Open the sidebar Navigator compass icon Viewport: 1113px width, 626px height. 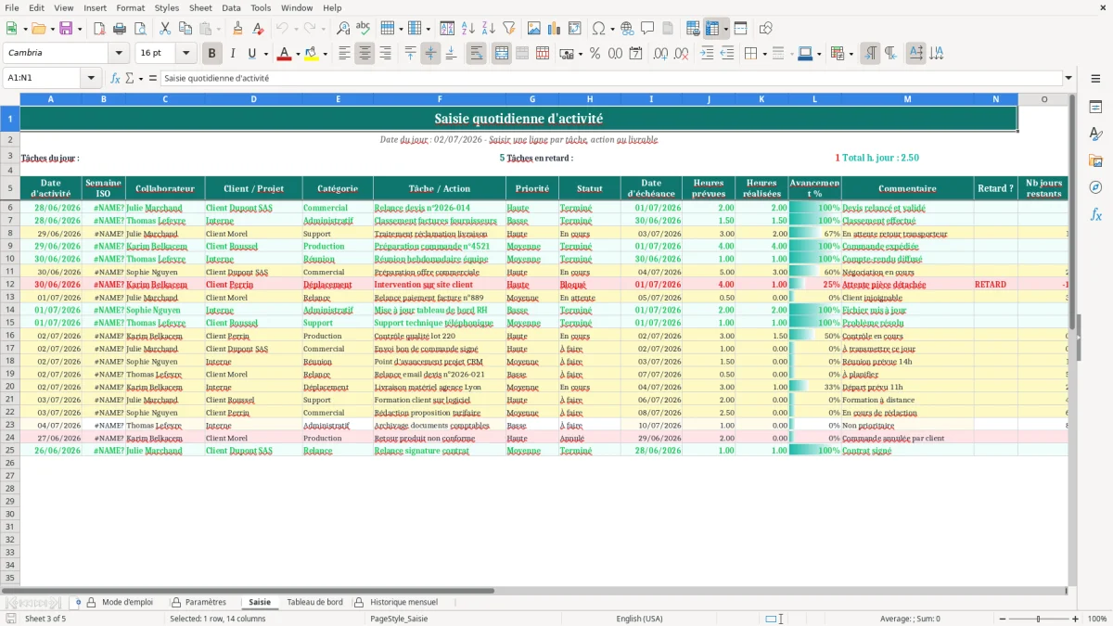[1095, 187]
